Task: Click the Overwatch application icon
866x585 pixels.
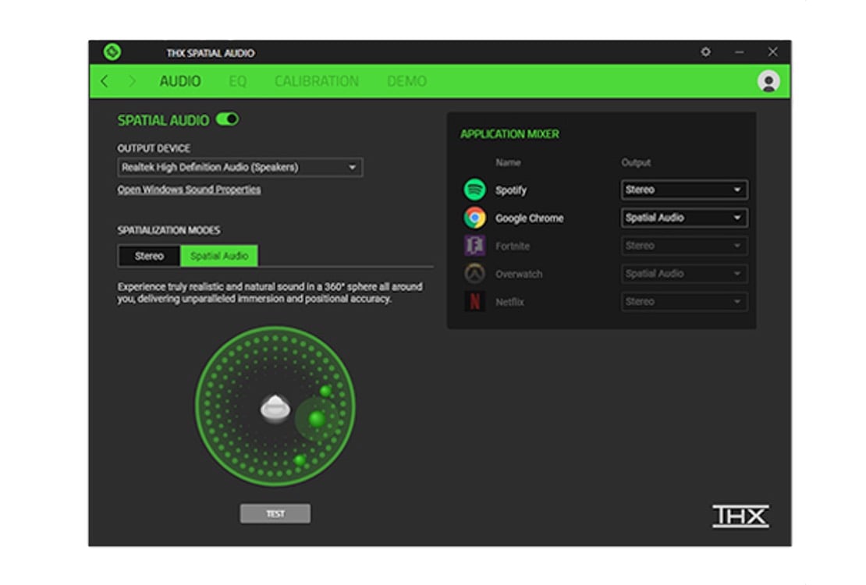Action: [475, 274]
